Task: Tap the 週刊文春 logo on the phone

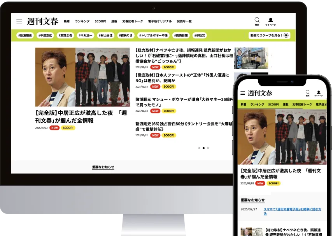Action: click(x=260, y=93)
